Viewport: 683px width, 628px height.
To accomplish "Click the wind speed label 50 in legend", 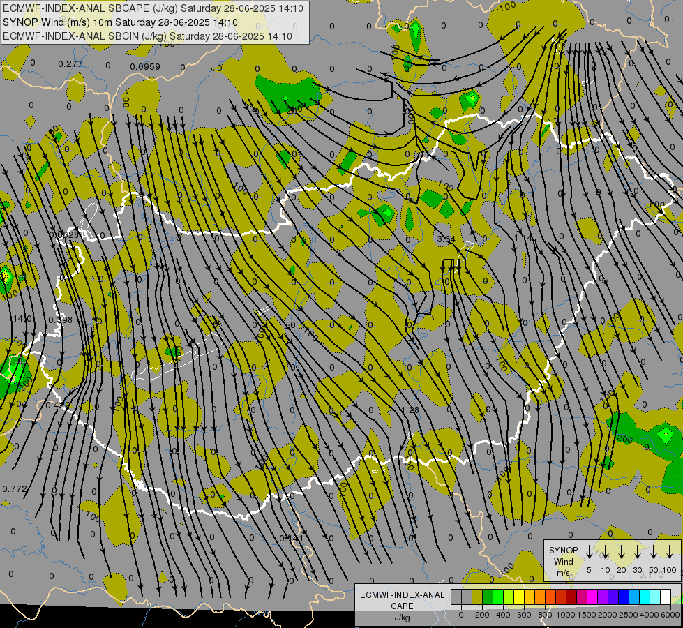I will point(654,570).
